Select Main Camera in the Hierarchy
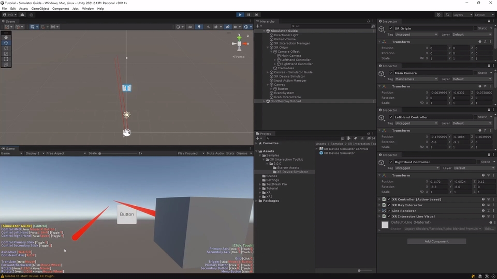This screenshot has width=497, height=279. (291, 56)
